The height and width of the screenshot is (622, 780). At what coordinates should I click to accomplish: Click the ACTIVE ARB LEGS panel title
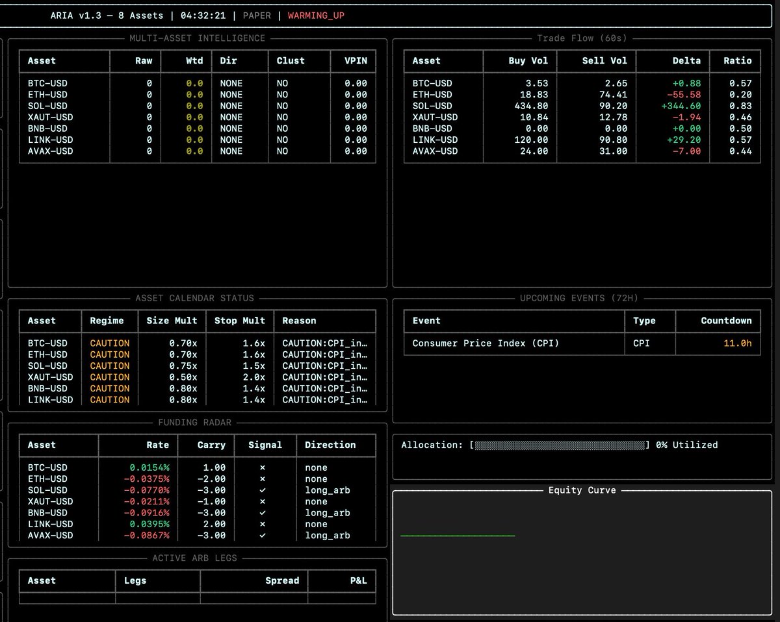click(x=194, y=558)
